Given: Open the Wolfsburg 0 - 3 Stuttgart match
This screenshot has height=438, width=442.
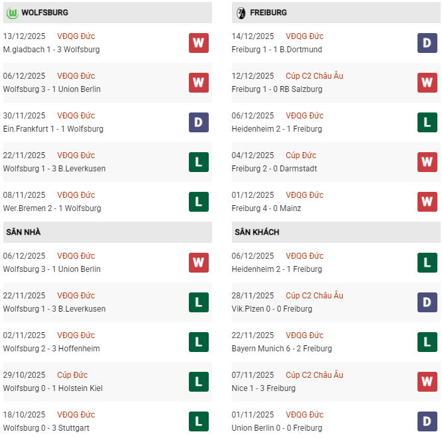Looking at the screenshot, I should pyautogui.click(x=46, y=428).
